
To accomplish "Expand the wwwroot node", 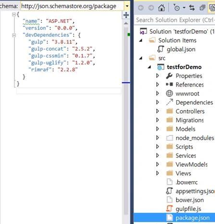I will pos(158,93).
